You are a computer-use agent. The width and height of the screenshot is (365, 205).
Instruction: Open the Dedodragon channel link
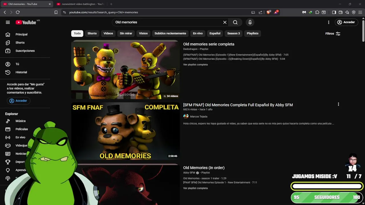point(190,49)
